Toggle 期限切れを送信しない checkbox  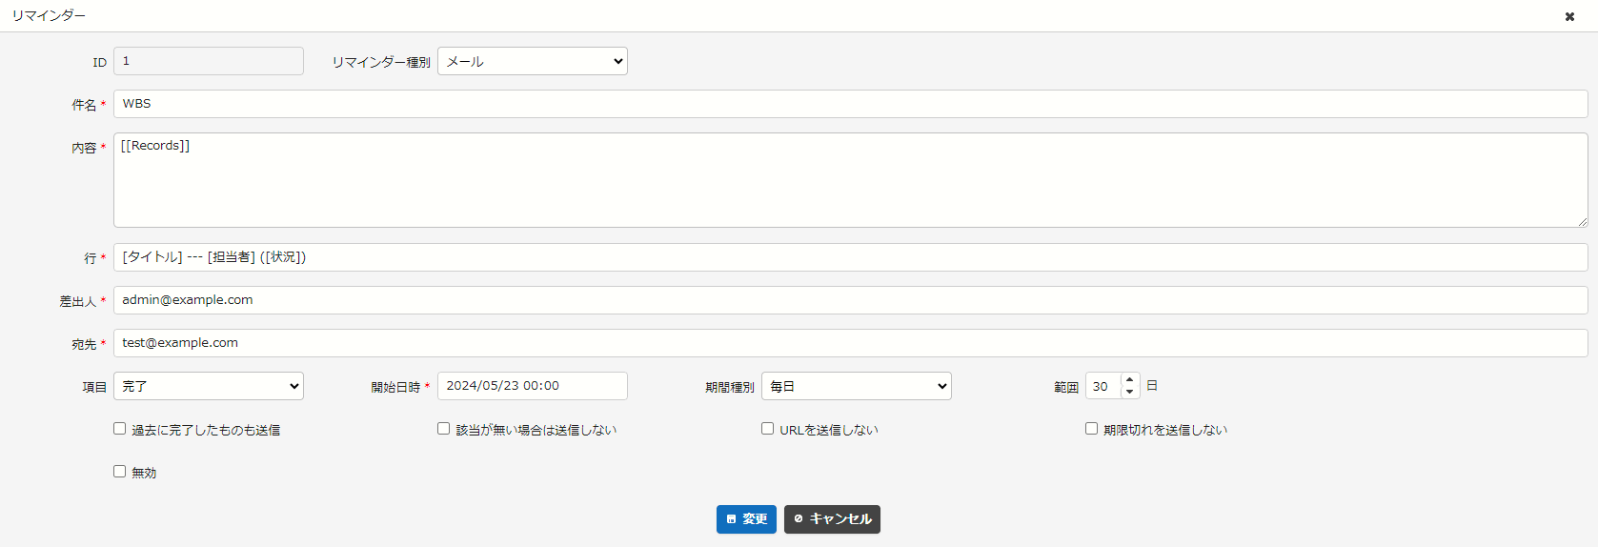[x=1092, y=429]
